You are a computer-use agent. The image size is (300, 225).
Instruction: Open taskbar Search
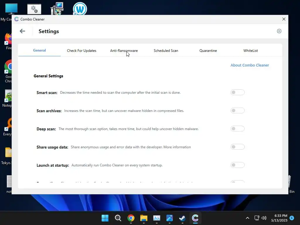click(118, 218)
